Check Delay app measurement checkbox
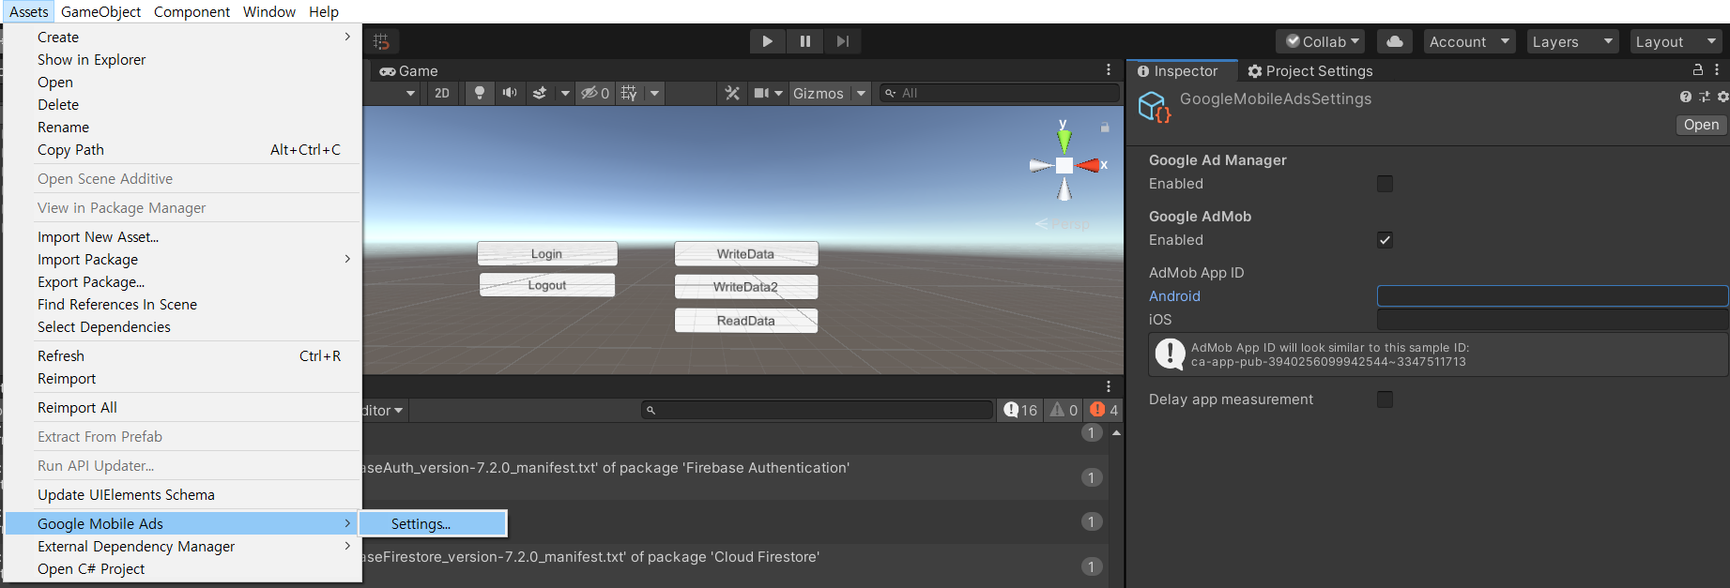The image size is (1730, 588). coord(1385,400)
